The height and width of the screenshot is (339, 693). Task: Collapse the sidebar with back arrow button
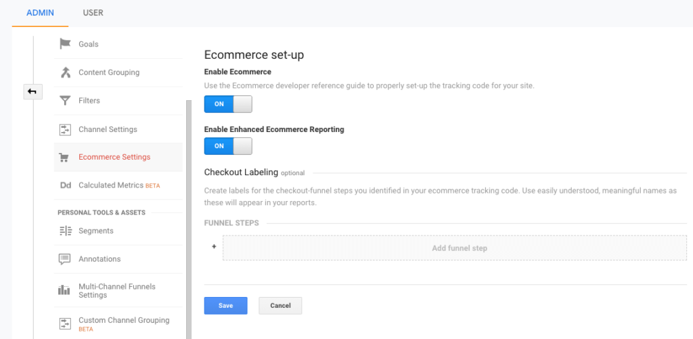coord(32,91)
